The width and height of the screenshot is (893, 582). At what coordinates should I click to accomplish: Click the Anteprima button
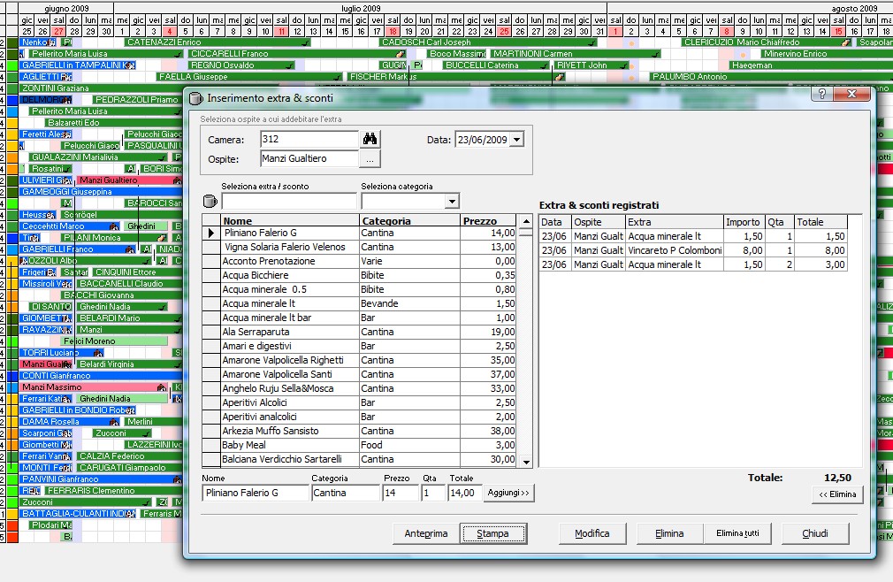(x=426, y=533)
